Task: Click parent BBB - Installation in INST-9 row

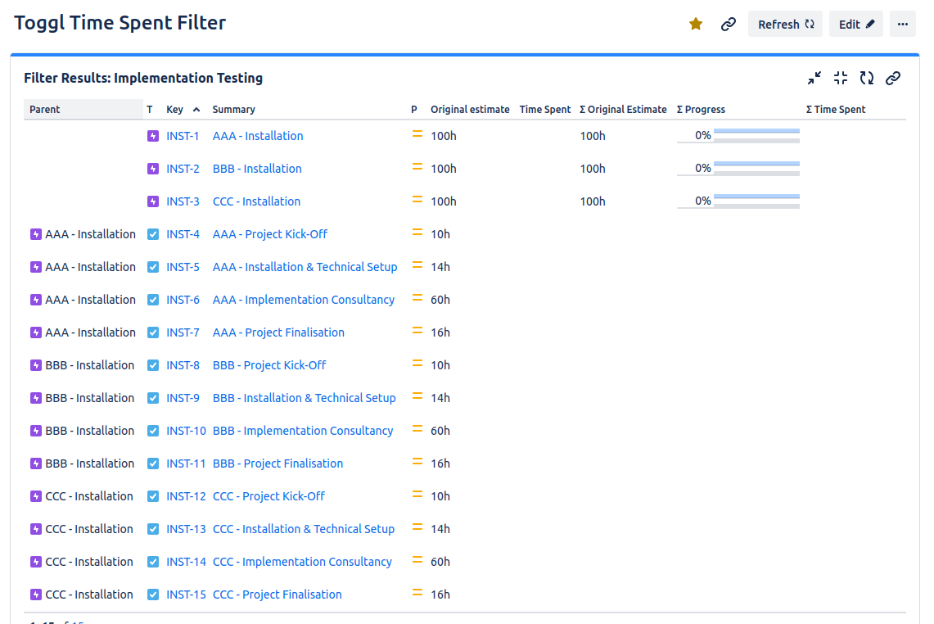Action: (x=90, y=398)
